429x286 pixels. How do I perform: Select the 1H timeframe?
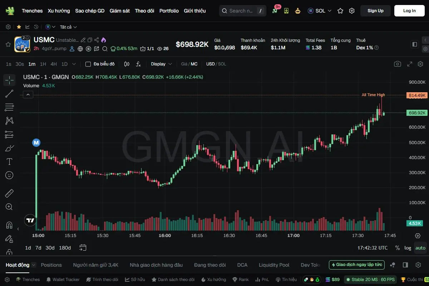click(x=43, y=64)
